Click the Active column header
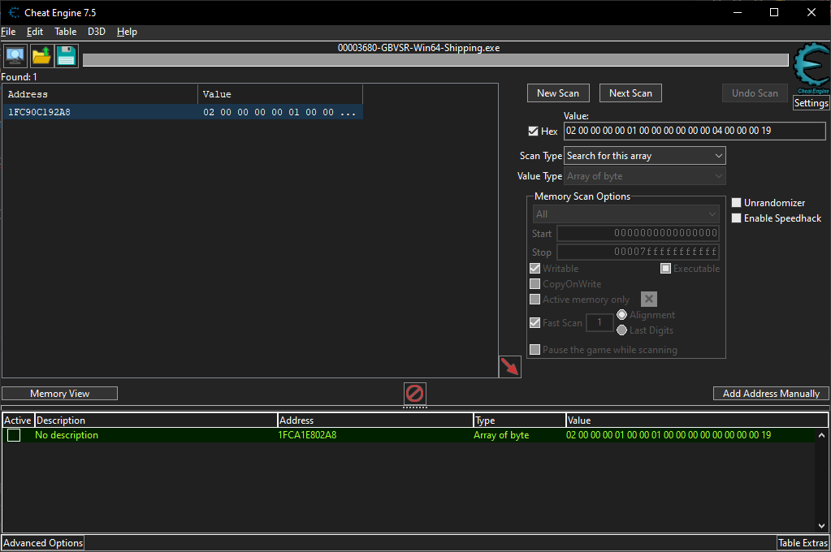The image size is (831, 552). click(x=18, y=420)
